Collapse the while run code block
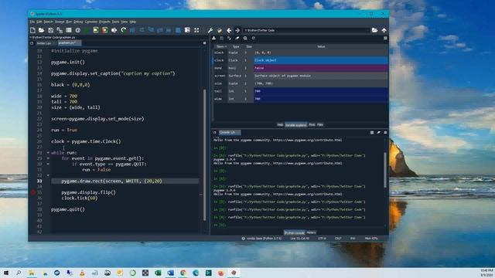Screen dimensions: 495x278 (48, 153)
